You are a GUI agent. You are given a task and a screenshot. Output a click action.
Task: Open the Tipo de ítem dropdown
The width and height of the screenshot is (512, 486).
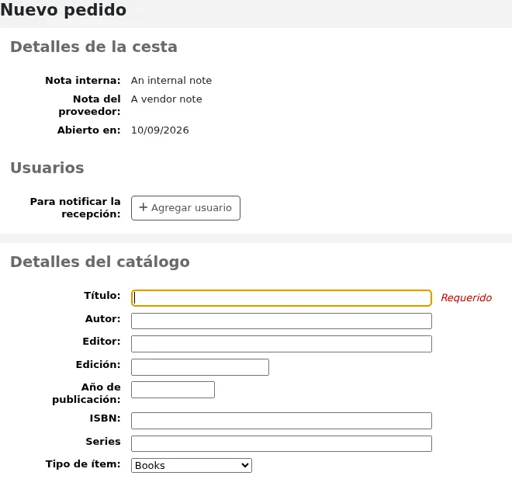pyautogui.click(x=192, y=465)
